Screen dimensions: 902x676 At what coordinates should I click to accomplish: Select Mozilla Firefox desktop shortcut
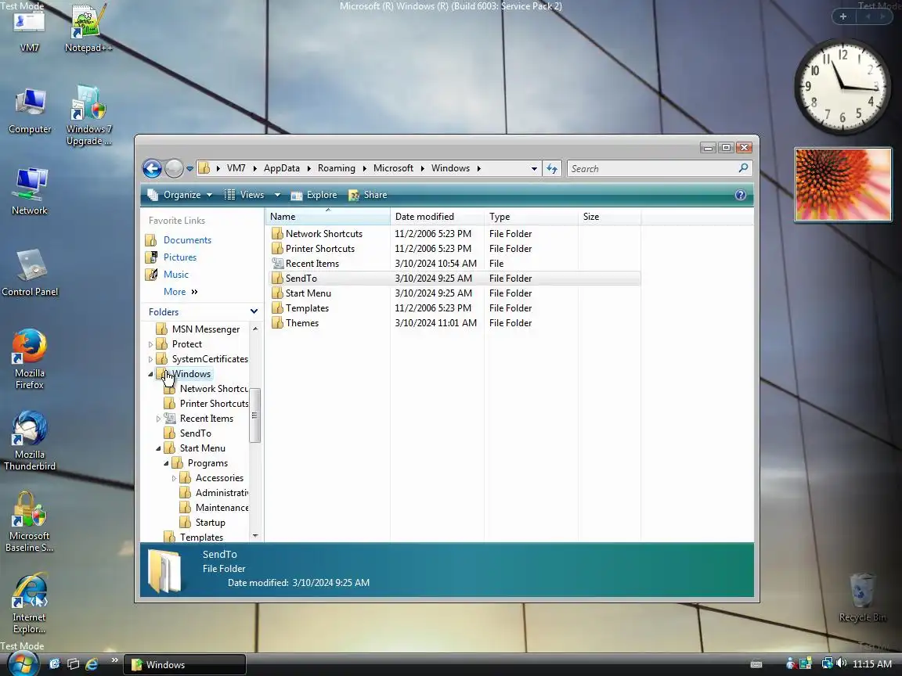click(x=29, y=359)
